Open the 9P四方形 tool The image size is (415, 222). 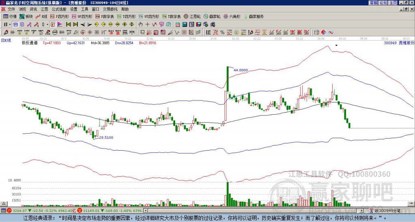[x=82, y=16]
